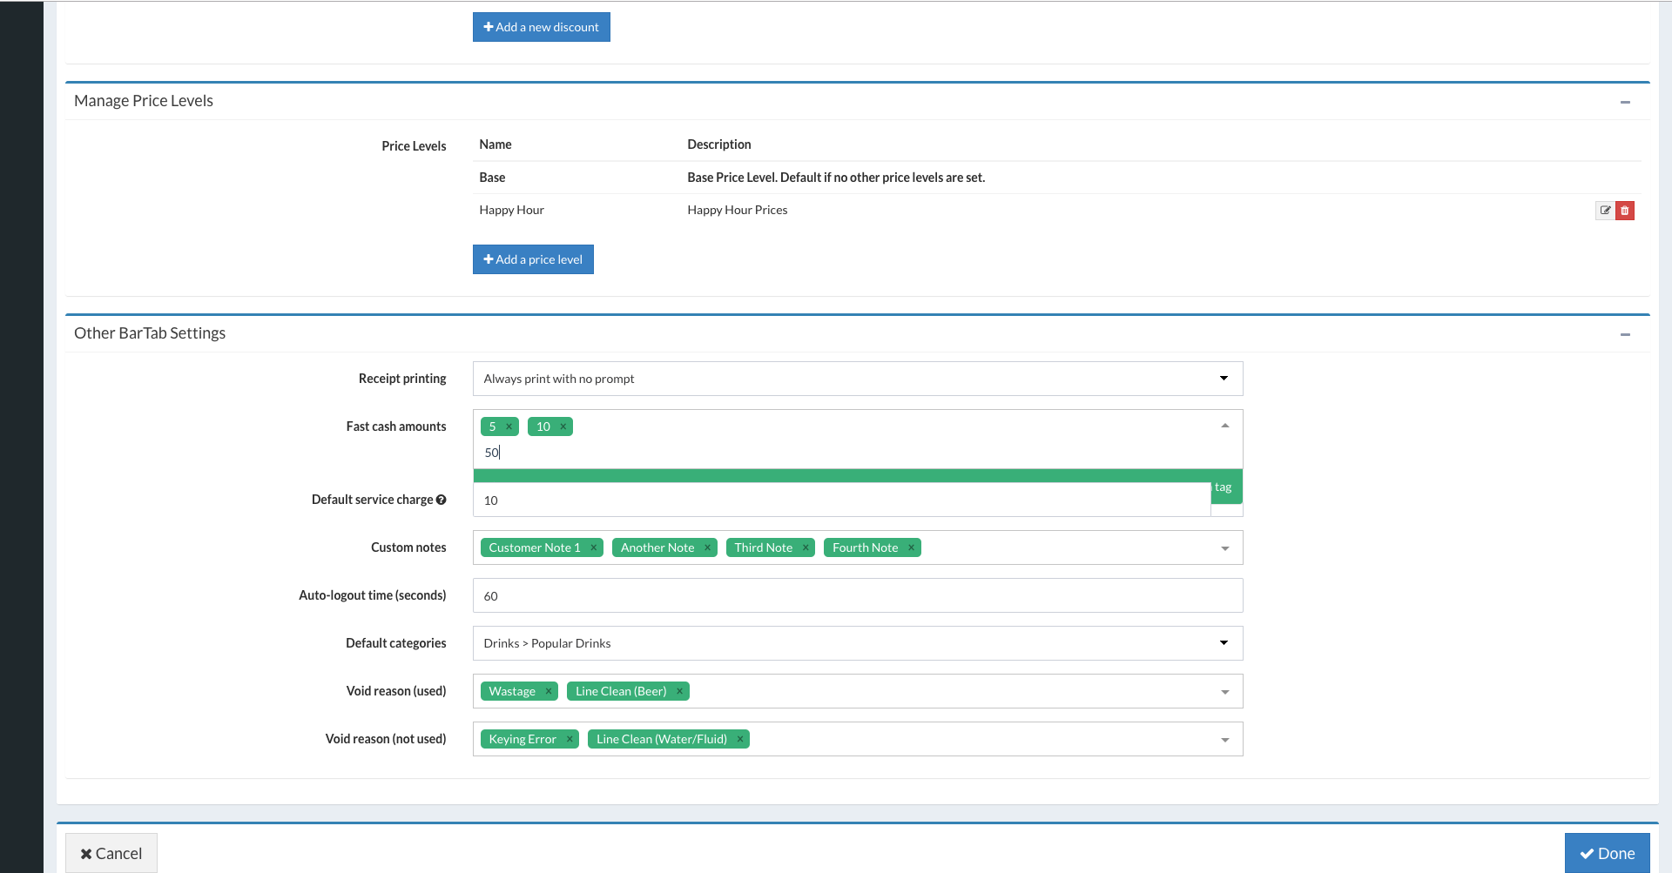Open the Receipt printing dropdown
The width and height of the screenshot is (1672, 873).
click(857, 379)
